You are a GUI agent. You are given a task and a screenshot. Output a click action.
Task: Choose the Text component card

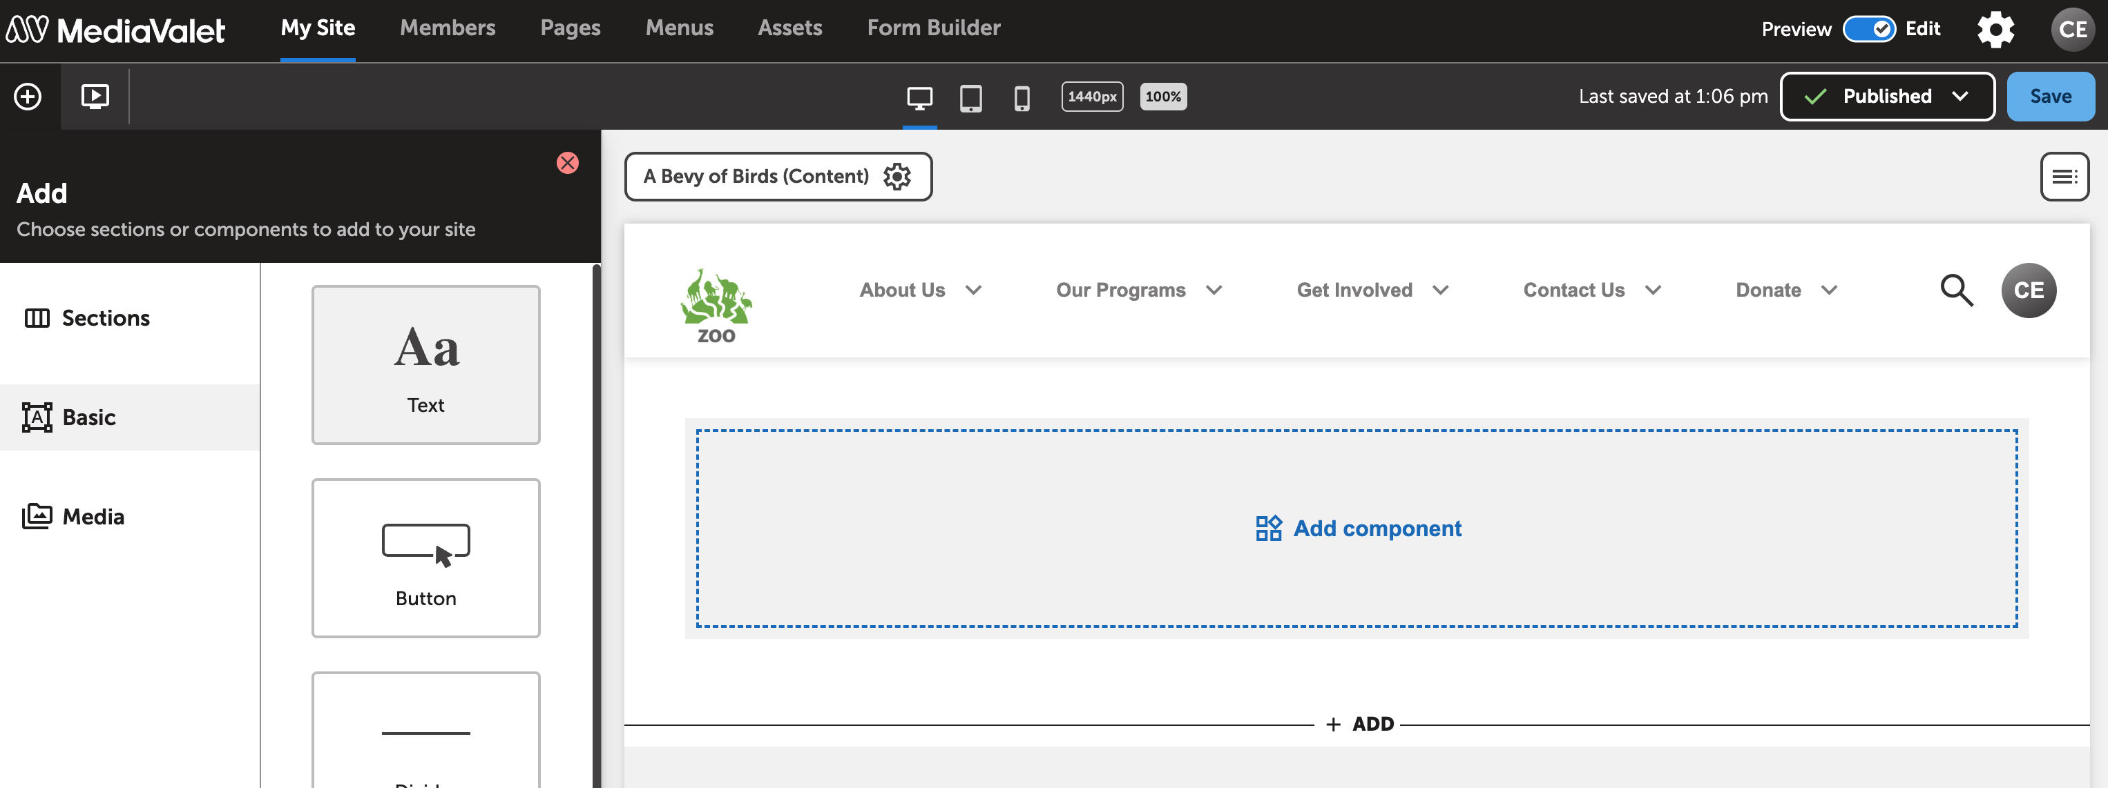[x=425, y=364]
